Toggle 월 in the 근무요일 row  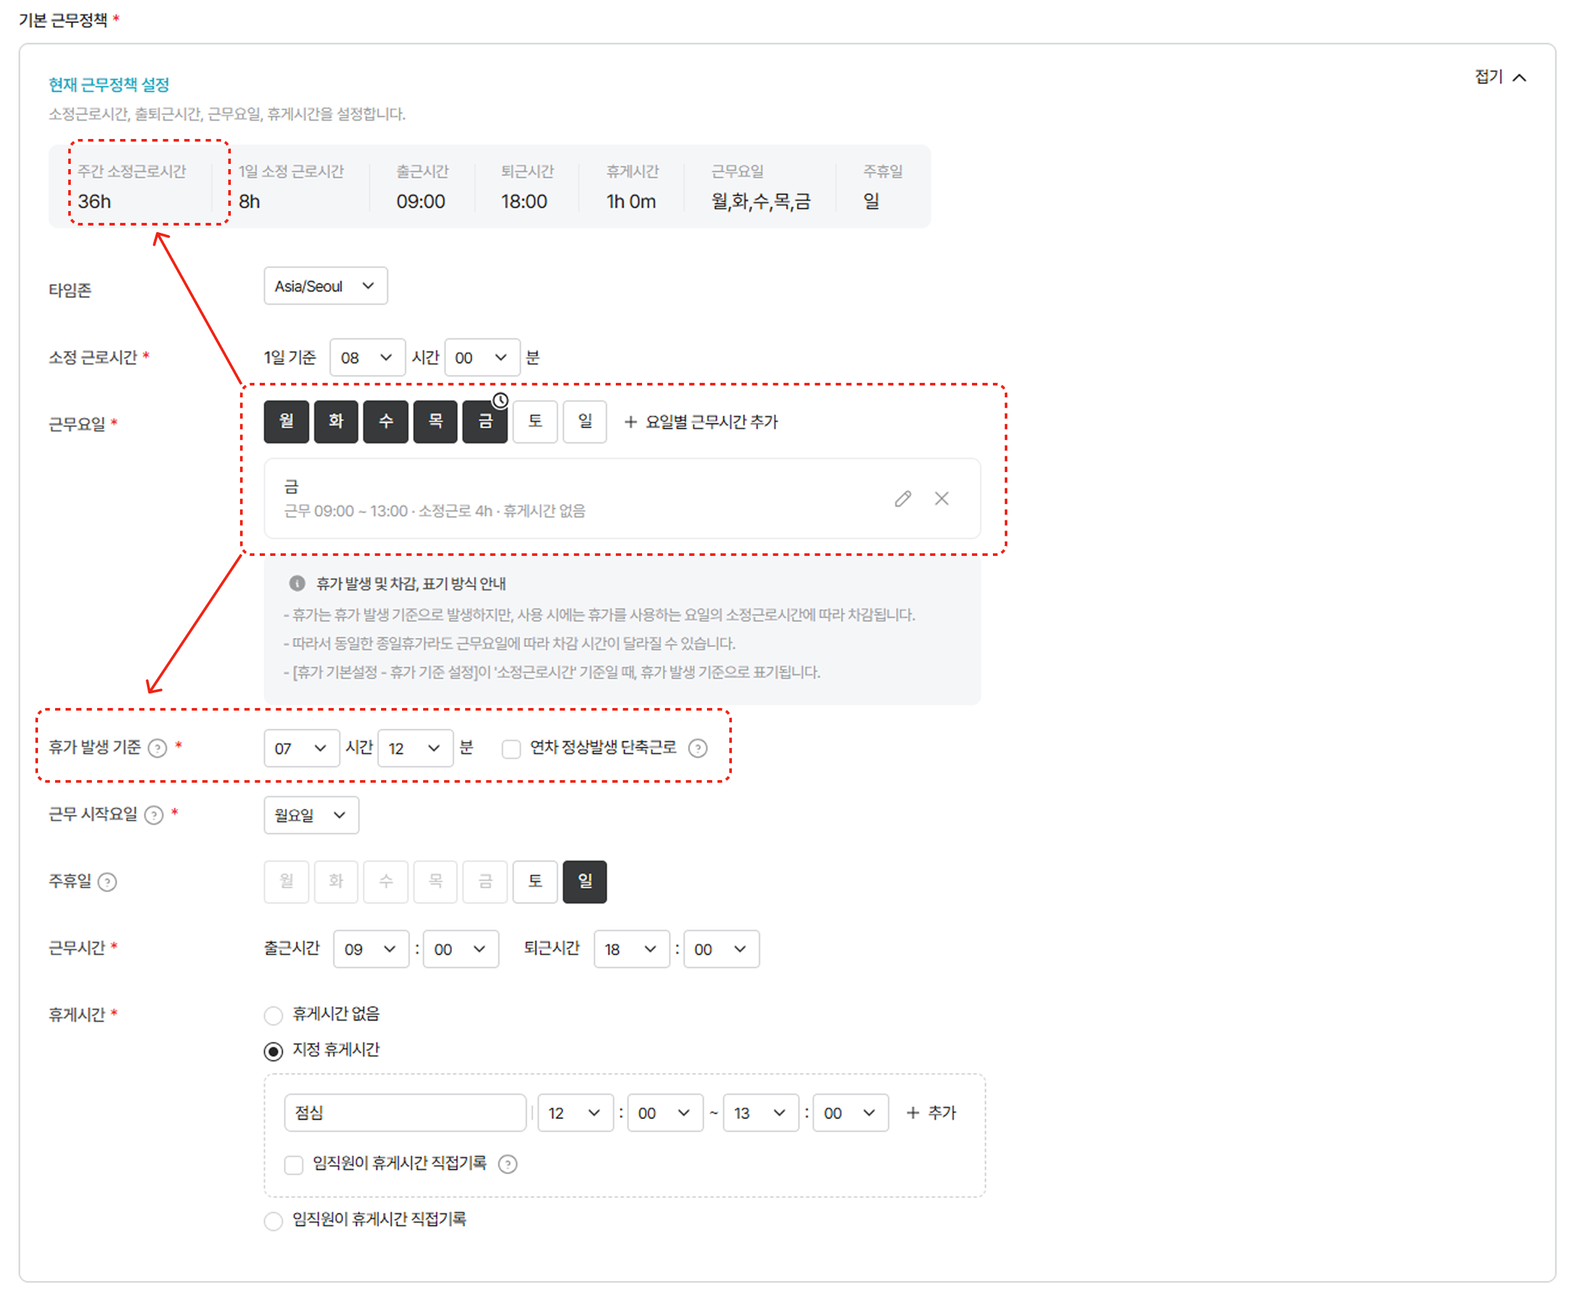[287, 421]
